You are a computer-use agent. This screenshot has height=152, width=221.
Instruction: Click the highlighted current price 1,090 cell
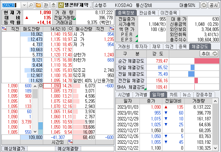click(52, 86)
